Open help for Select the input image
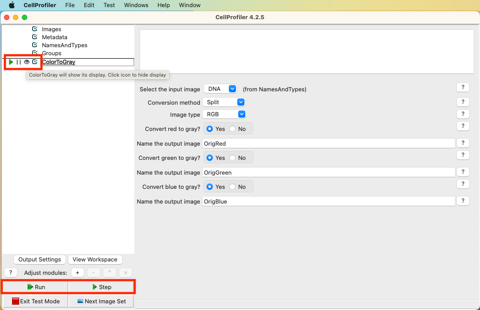 463,87
